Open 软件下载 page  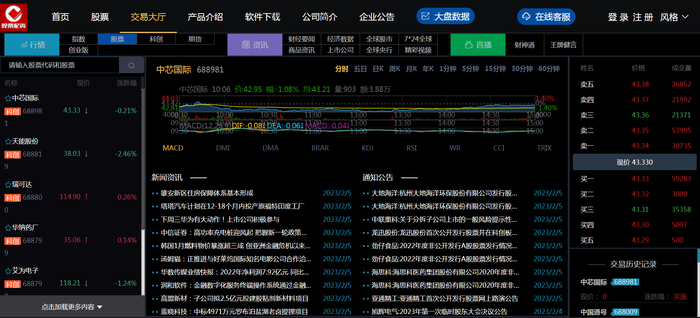coord(263,17)
